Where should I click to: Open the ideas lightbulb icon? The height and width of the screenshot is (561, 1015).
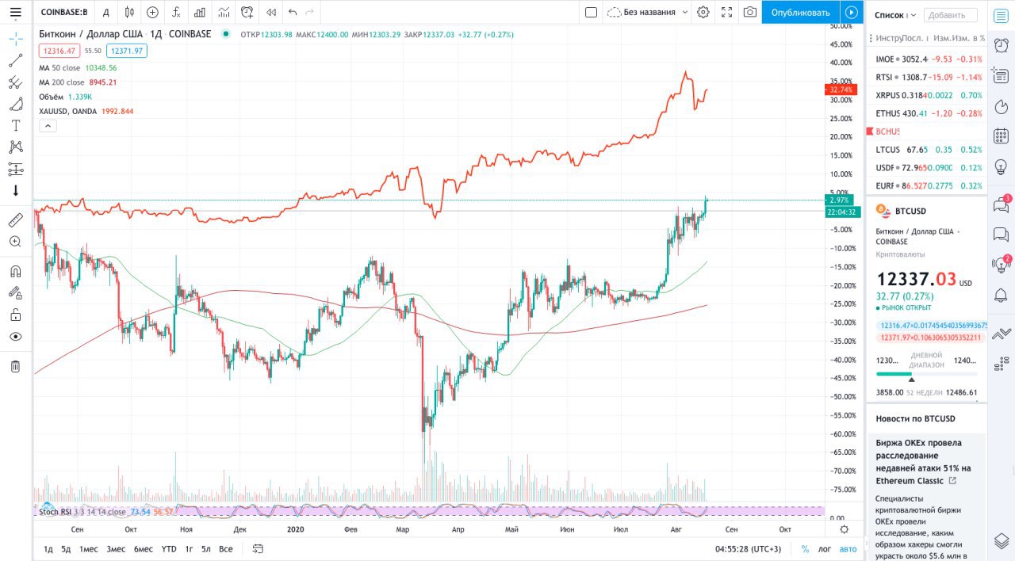pos(1001,166)
